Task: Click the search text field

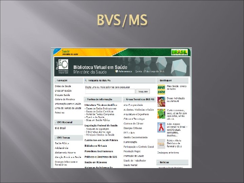Action: [110, 91]
